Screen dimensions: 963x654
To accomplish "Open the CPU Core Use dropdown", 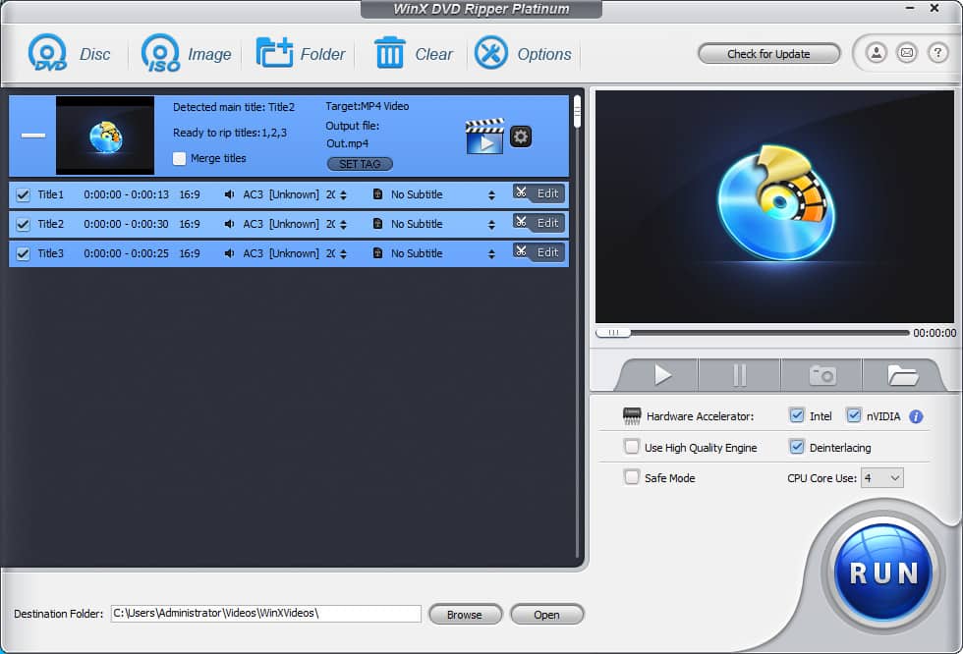I will pos(881,478).
